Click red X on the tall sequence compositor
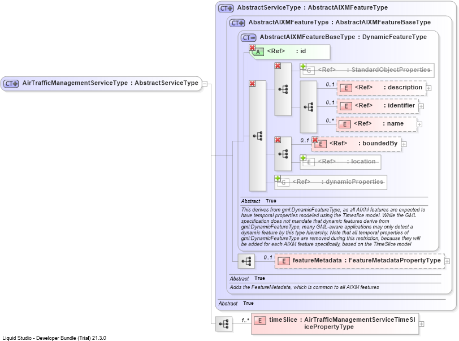459x341 pixels. tap(252, 84)
